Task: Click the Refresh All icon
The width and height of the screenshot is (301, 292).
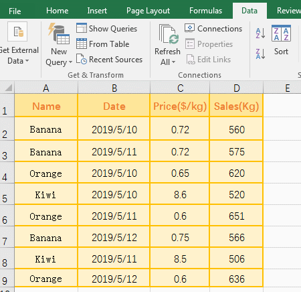Action: tap(169, 34)
